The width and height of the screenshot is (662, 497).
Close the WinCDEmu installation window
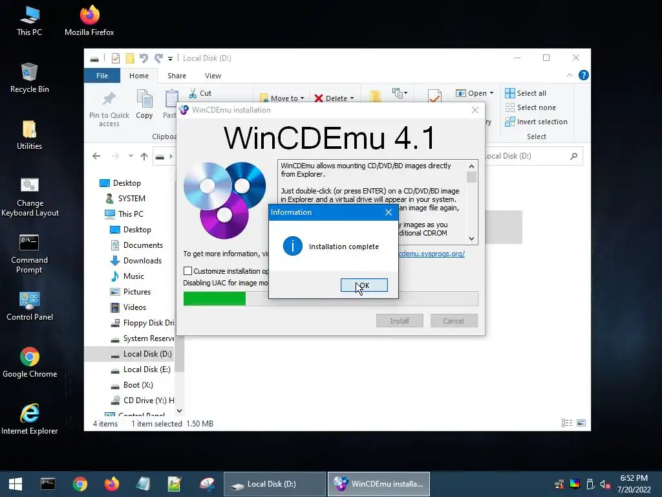tap(475, 110)
